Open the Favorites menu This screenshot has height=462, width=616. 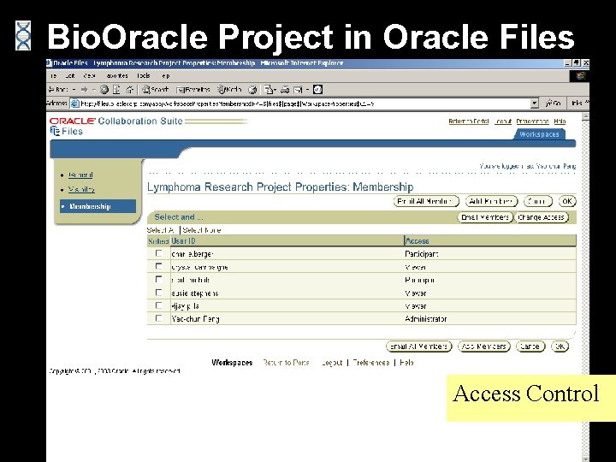(x=117, y=76)
